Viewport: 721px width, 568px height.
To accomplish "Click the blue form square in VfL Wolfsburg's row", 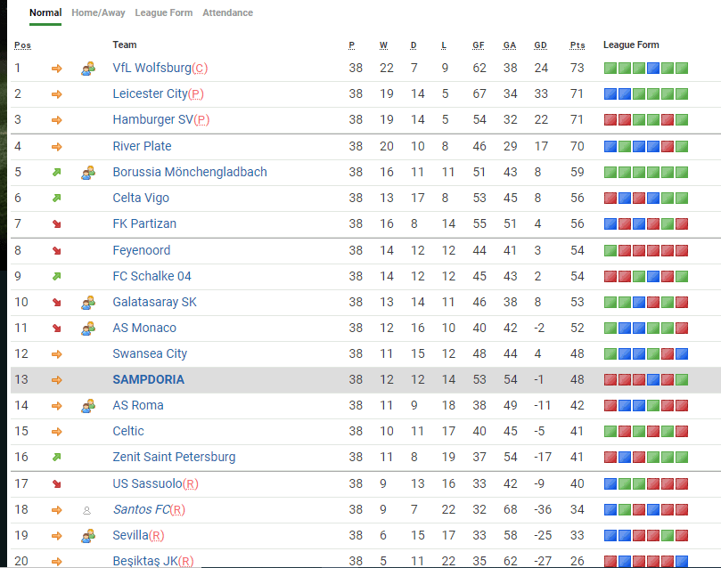I will click(653, 69).
